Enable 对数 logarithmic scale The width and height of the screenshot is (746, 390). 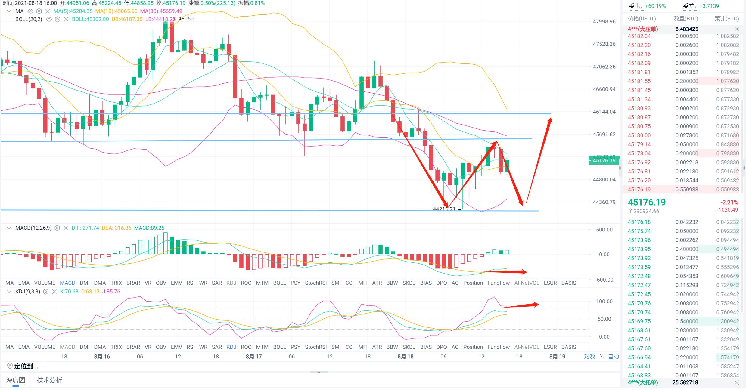589,356
